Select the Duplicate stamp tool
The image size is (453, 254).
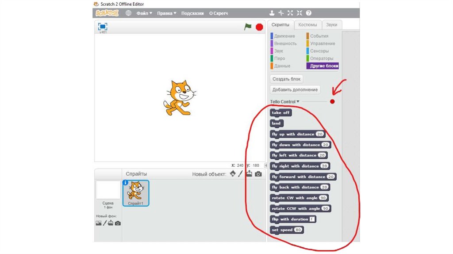click(272, 13)
